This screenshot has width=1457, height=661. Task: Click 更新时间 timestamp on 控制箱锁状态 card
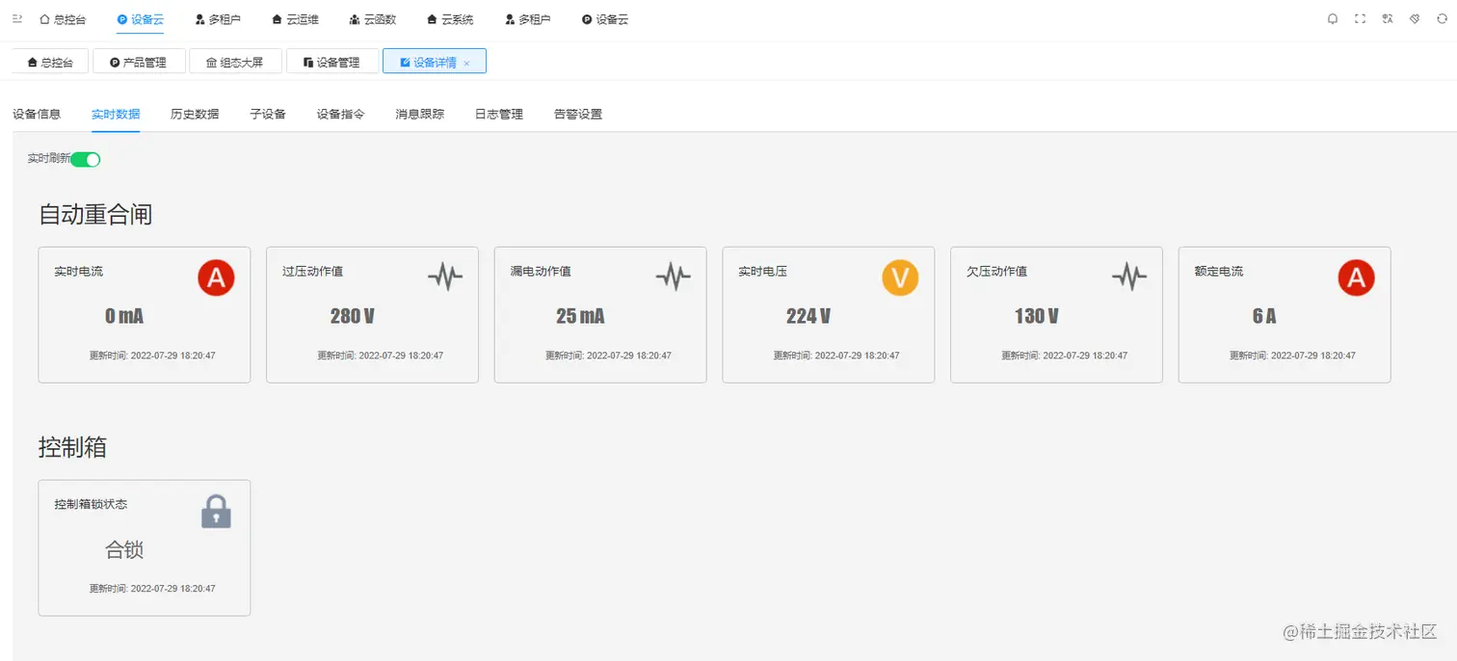point(152,589)
